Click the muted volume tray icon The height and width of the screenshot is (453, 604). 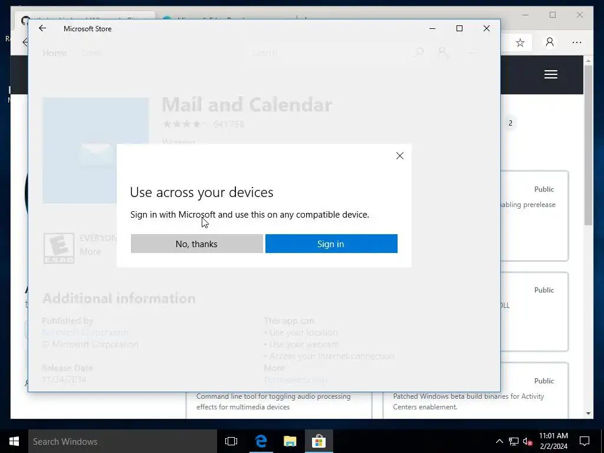coord(528,441)
